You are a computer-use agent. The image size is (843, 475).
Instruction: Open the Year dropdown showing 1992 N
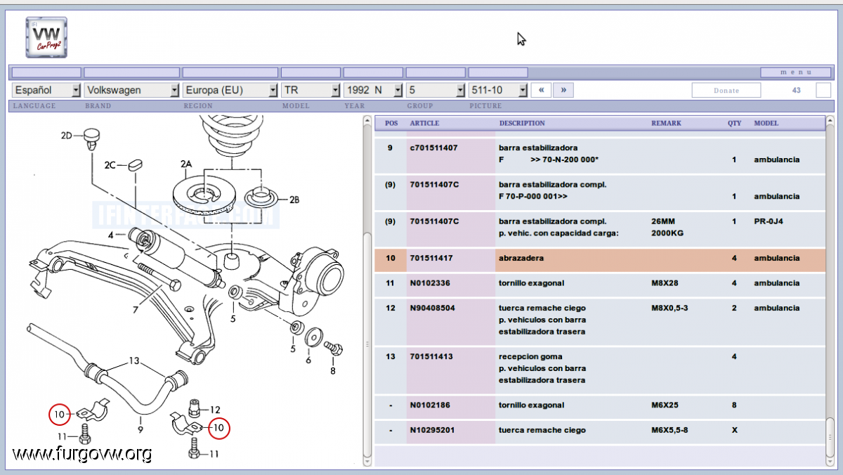(x=373, y=90)
